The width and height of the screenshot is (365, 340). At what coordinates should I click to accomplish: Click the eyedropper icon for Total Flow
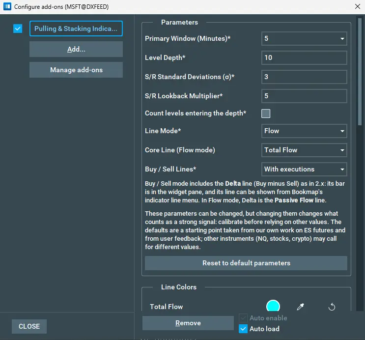click(300, 307)
